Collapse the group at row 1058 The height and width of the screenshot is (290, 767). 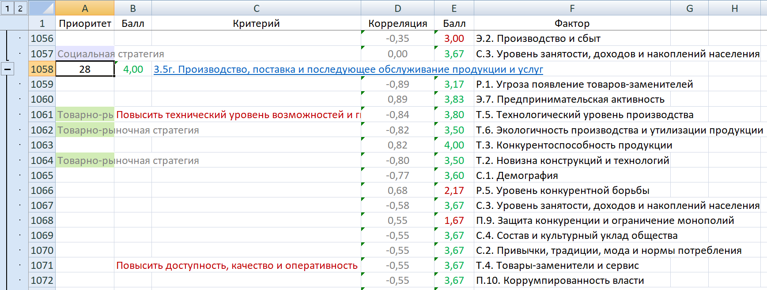point(8,69)
